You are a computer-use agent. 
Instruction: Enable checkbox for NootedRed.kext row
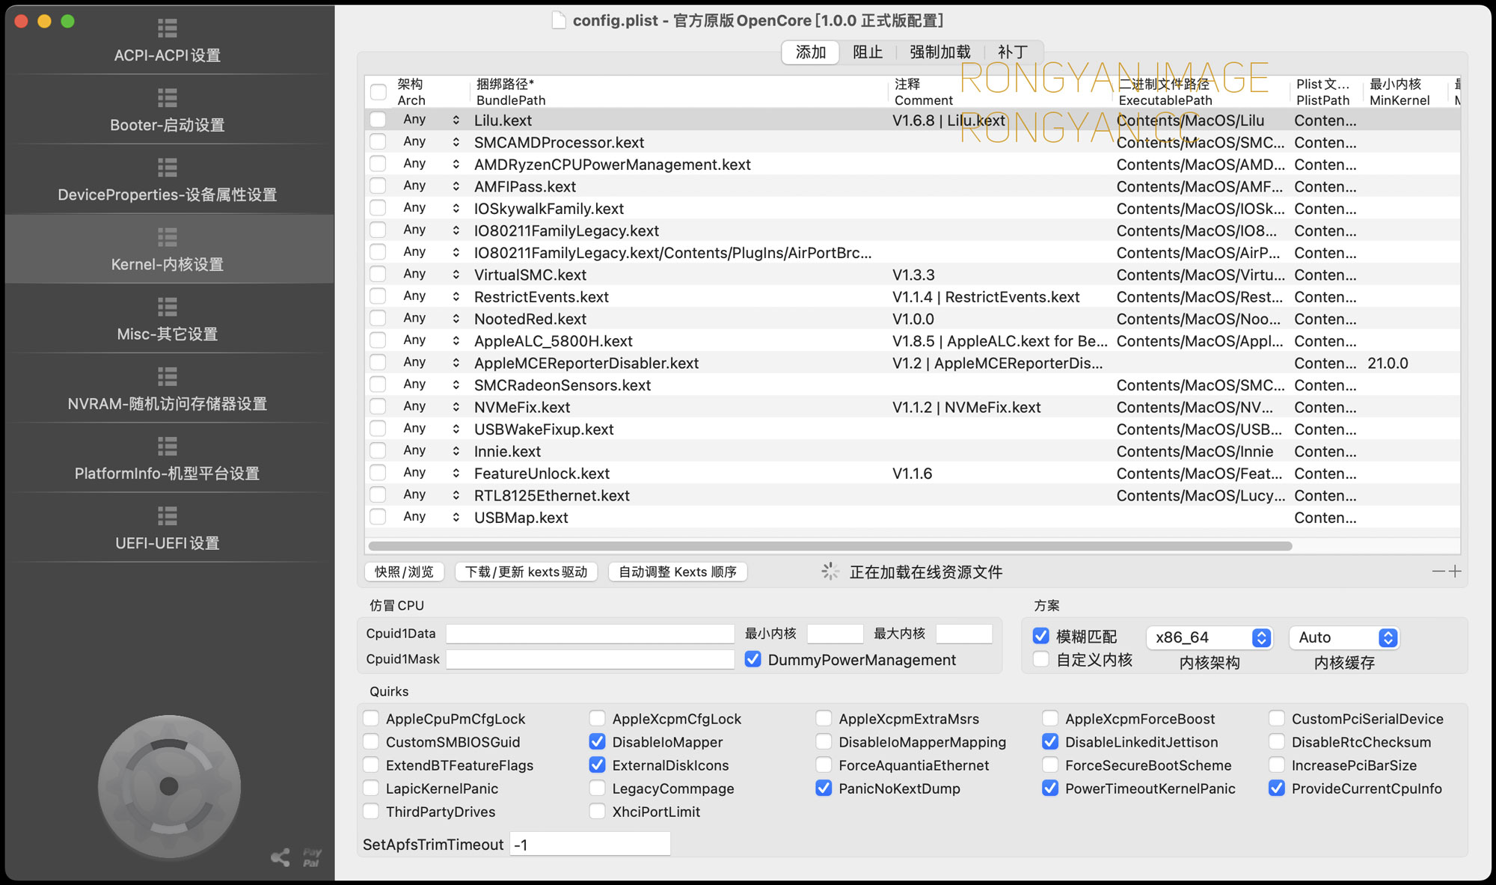378,319
